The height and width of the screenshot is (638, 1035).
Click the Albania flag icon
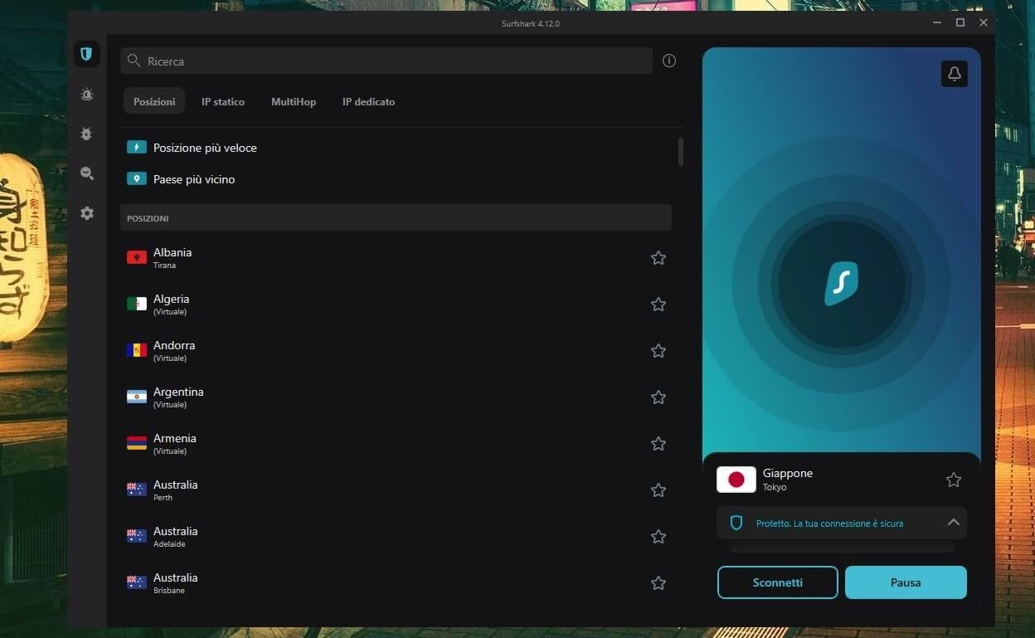(x=137, y=257)
